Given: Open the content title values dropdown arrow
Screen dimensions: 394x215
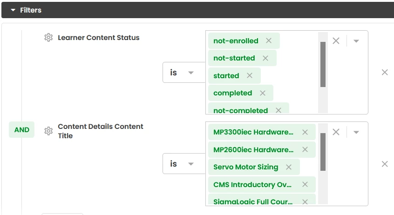Looking at the screenshot, I should [x=356, y=132].
